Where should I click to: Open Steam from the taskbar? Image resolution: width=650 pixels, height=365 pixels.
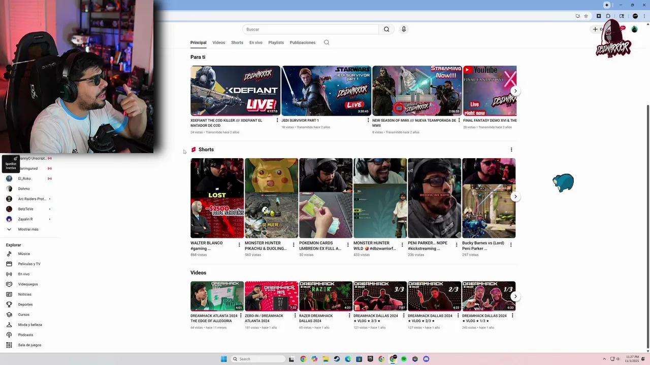click(337, 359)
